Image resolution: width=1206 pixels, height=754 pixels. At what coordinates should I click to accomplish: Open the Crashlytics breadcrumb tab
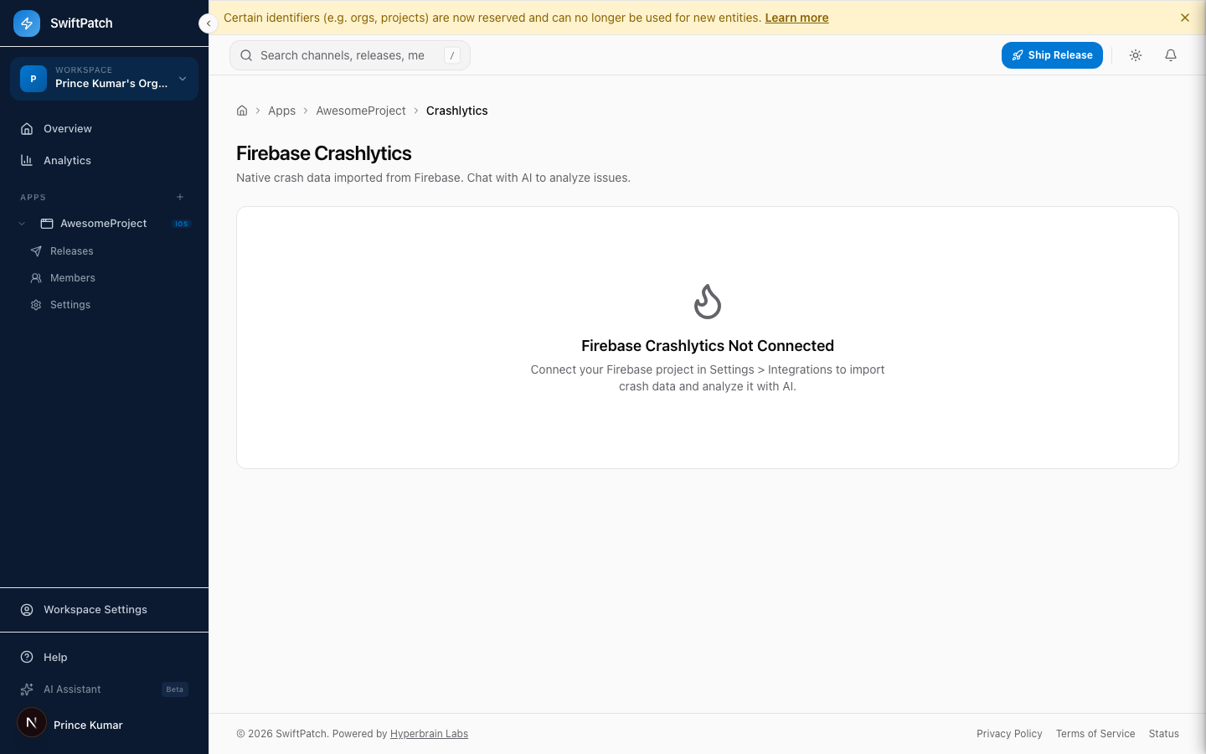(456, 110)
